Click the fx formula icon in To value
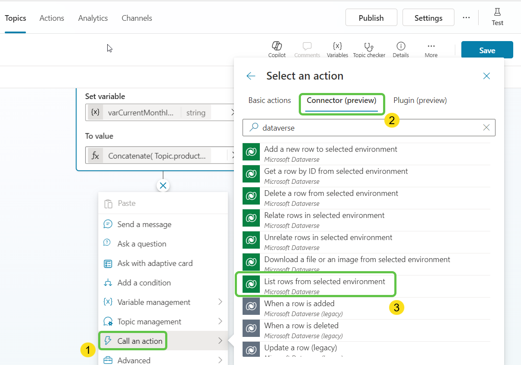The height and width of the screenshot is (365, 521). (96, 155)
